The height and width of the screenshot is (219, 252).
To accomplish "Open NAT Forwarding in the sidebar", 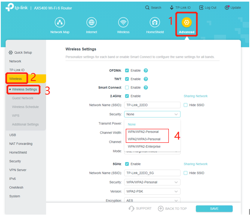I will (x=21, y=144).
